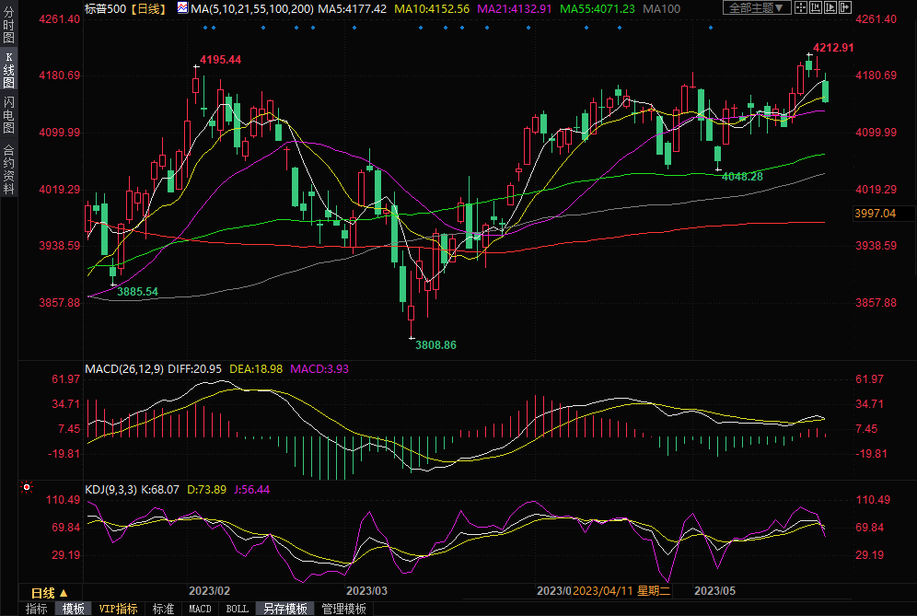Click the 3997.04 price marker on axis
Image resolution: width=917 pixels, height=616 pixels.
(x=875, y=214)
